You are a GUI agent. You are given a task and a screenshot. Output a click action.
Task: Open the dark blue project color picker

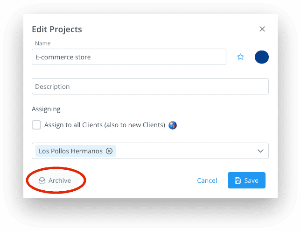click(262, 57)
